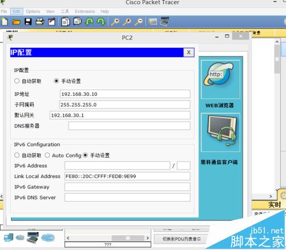Screen dimensions: 286x250
Task: Open the Extensions menu
Action: point(85,11)
